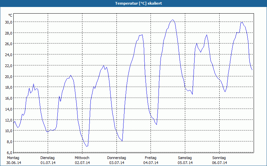This screenshot has height=166, width=267.
Task: Click the Freitag day label
Action: (151, 158)
